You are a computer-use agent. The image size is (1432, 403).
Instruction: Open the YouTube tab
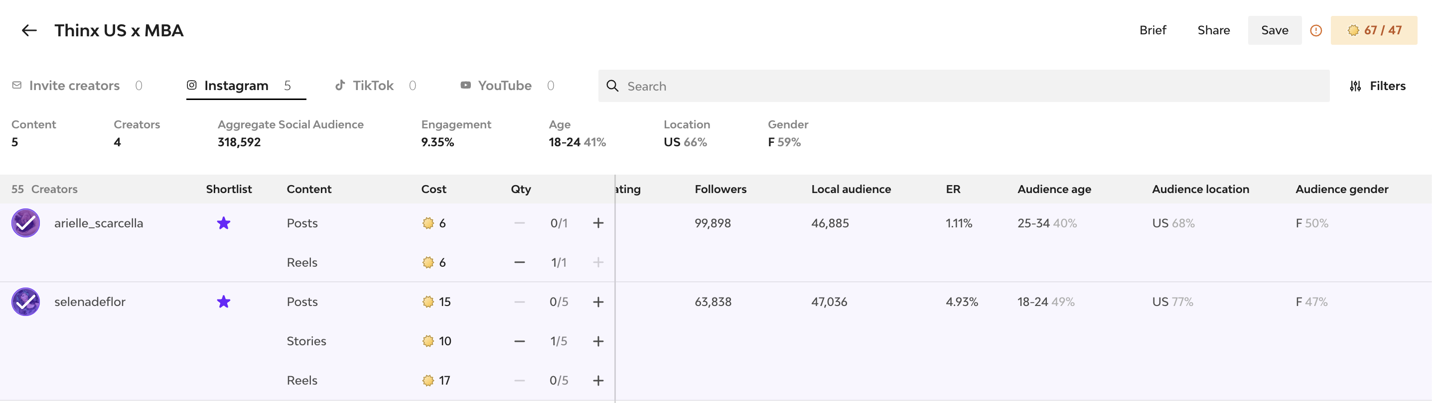[507, 86]
